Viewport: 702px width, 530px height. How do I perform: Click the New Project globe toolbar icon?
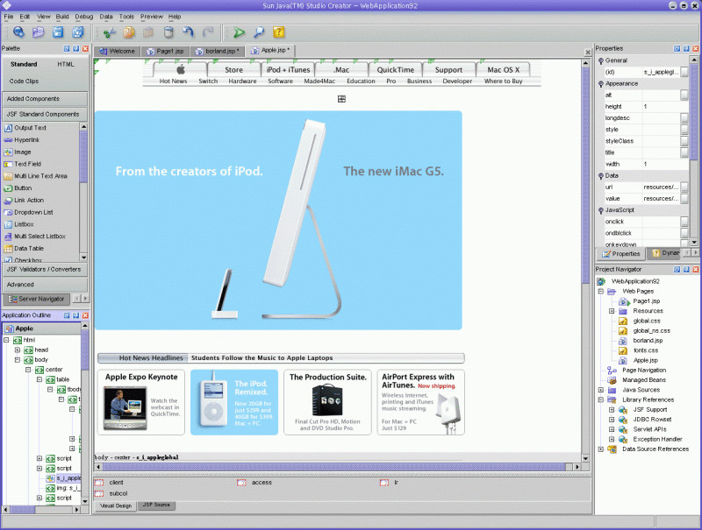(18, 32)
